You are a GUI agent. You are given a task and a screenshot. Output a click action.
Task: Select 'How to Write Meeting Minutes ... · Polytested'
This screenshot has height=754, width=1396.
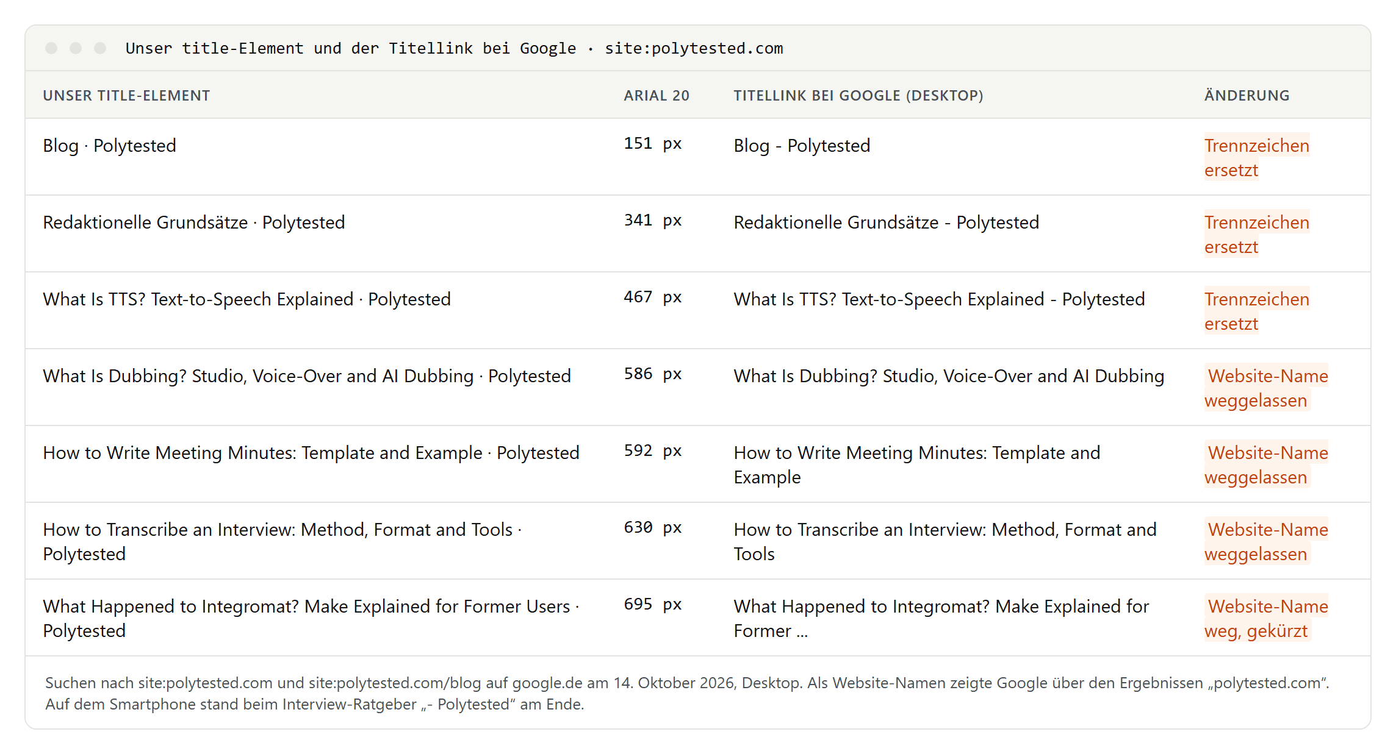click(x=311, y=453)
